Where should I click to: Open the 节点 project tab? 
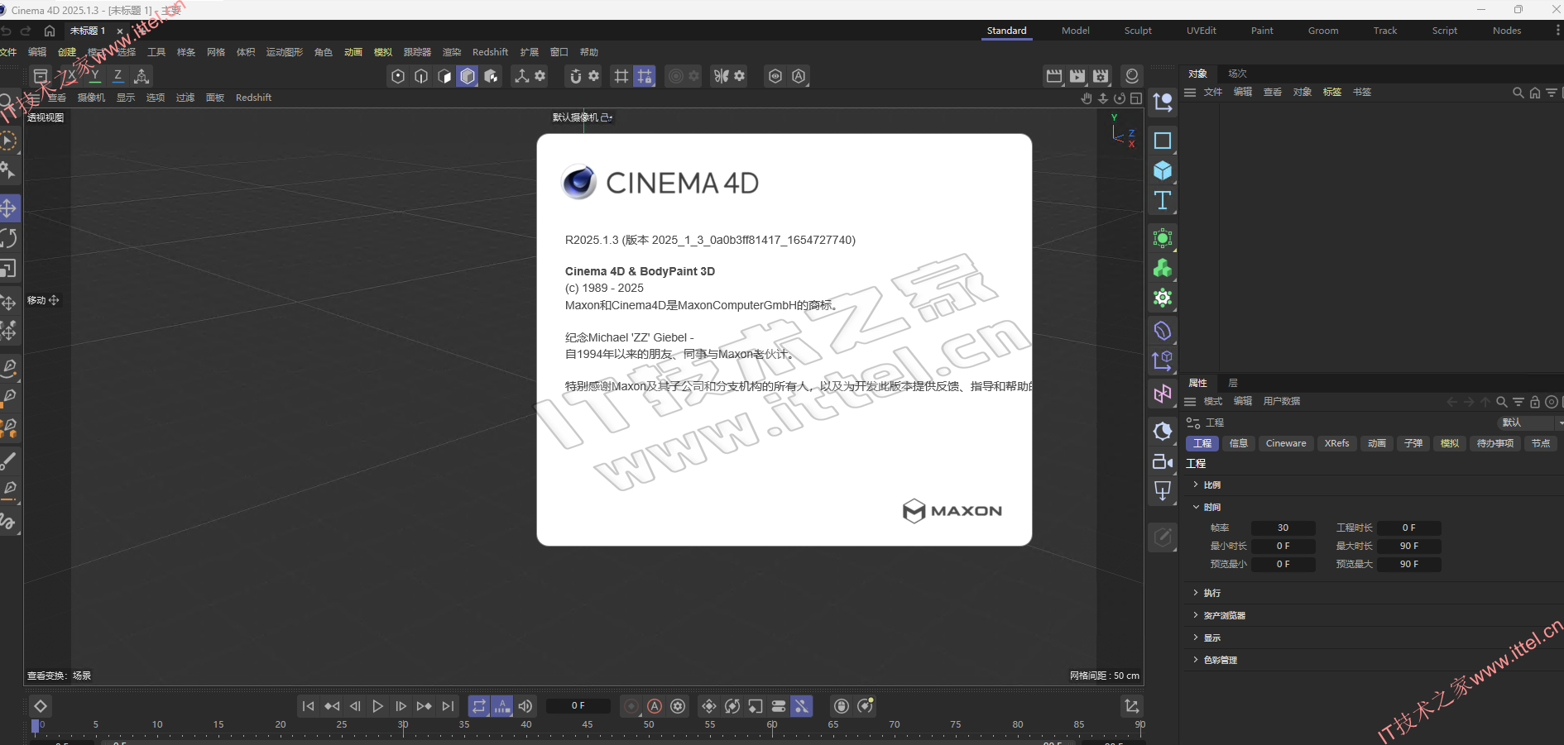point(1541,444)
